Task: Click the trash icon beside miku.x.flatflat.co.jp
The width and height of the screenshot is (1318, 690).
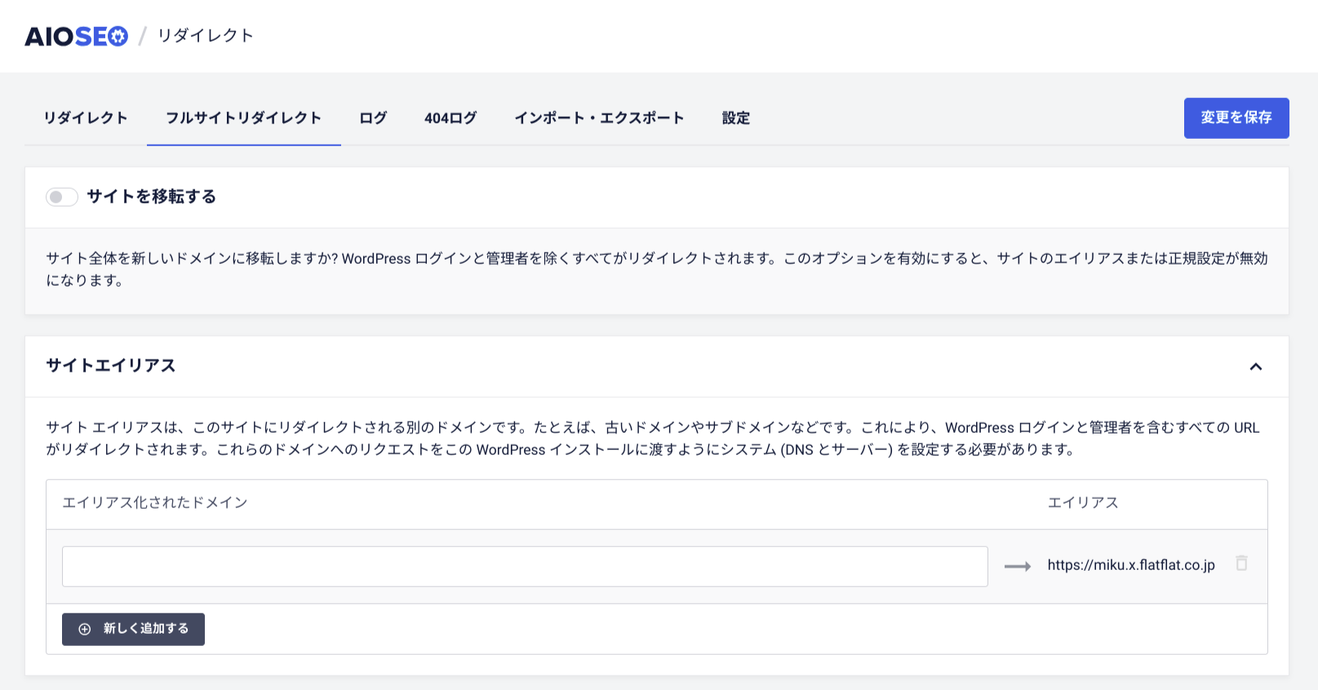Action: pos(1241,563)
